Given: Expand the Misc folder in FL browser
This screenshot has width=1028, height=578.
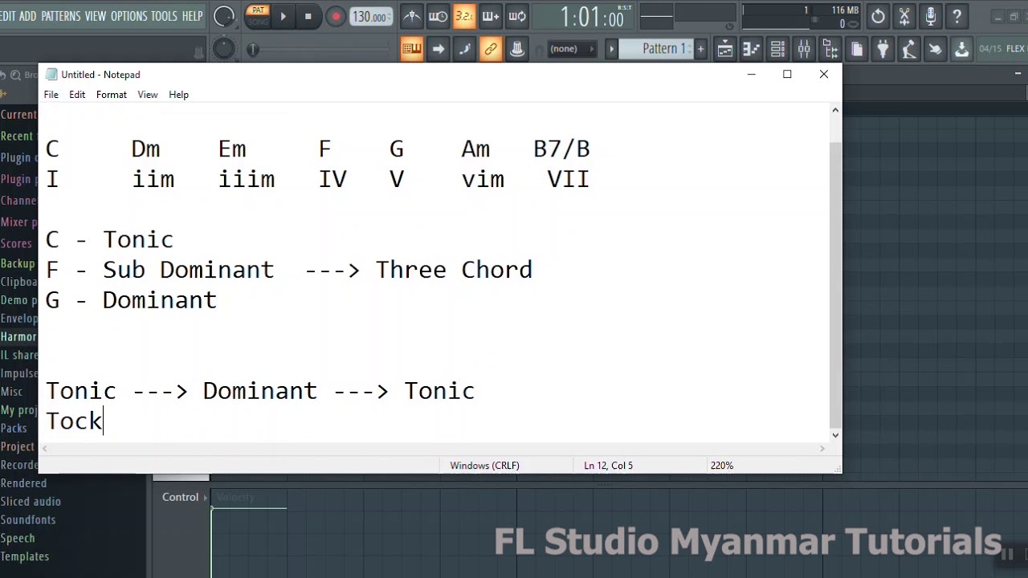Looking at the screenshot, I should tap(11, 392).
